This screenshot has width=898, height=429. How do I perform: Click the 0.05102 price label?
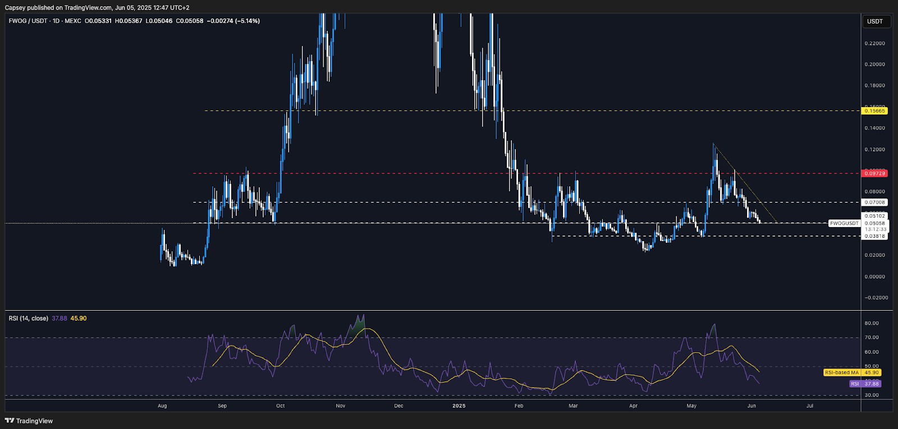point(874,216)
